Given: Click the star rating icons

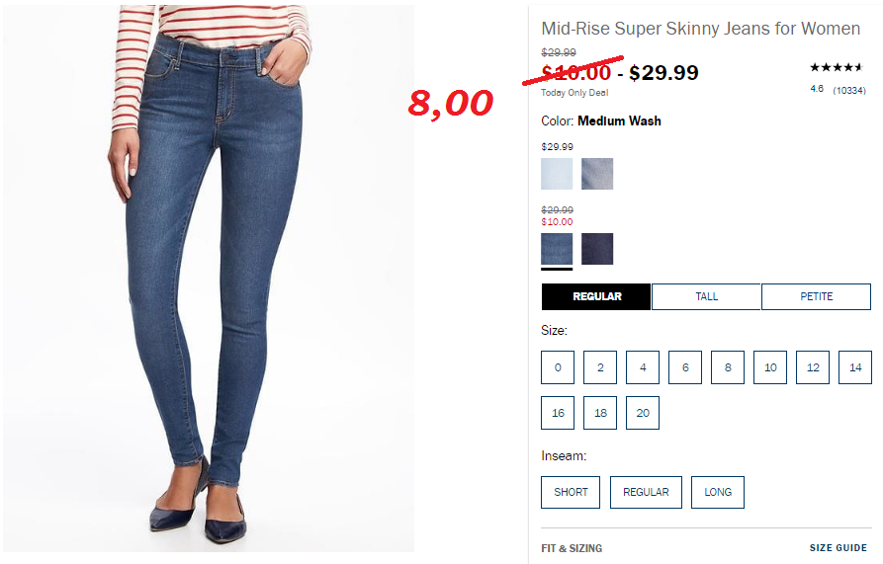Looking at the screenshot, I should (837, 67).
